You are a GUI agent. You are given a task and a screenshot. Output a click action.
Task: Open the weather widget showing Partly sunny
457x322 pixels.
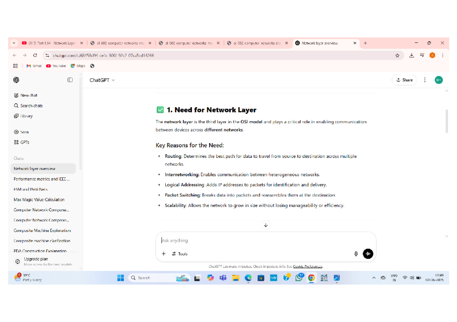pyautogui.click(x=29, y=278)
